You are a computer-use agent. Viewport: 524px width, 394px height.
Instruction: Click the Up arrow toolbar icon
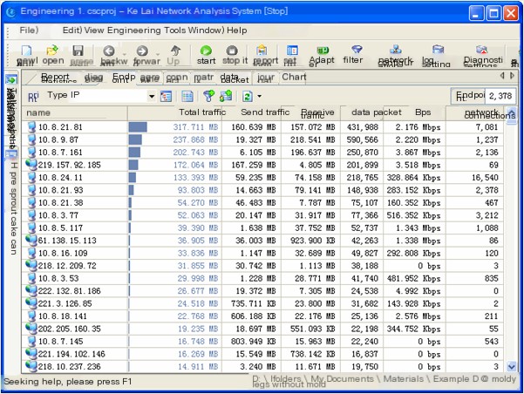click(175, 51)
